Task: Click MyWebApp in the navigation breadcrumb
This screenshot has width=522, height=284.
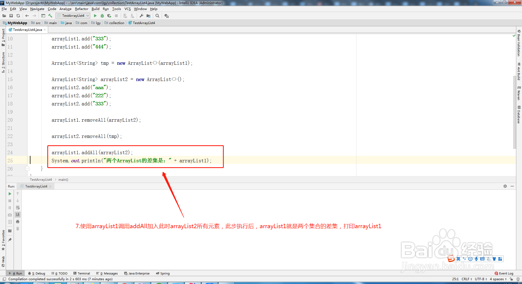Action: point(15,23)
